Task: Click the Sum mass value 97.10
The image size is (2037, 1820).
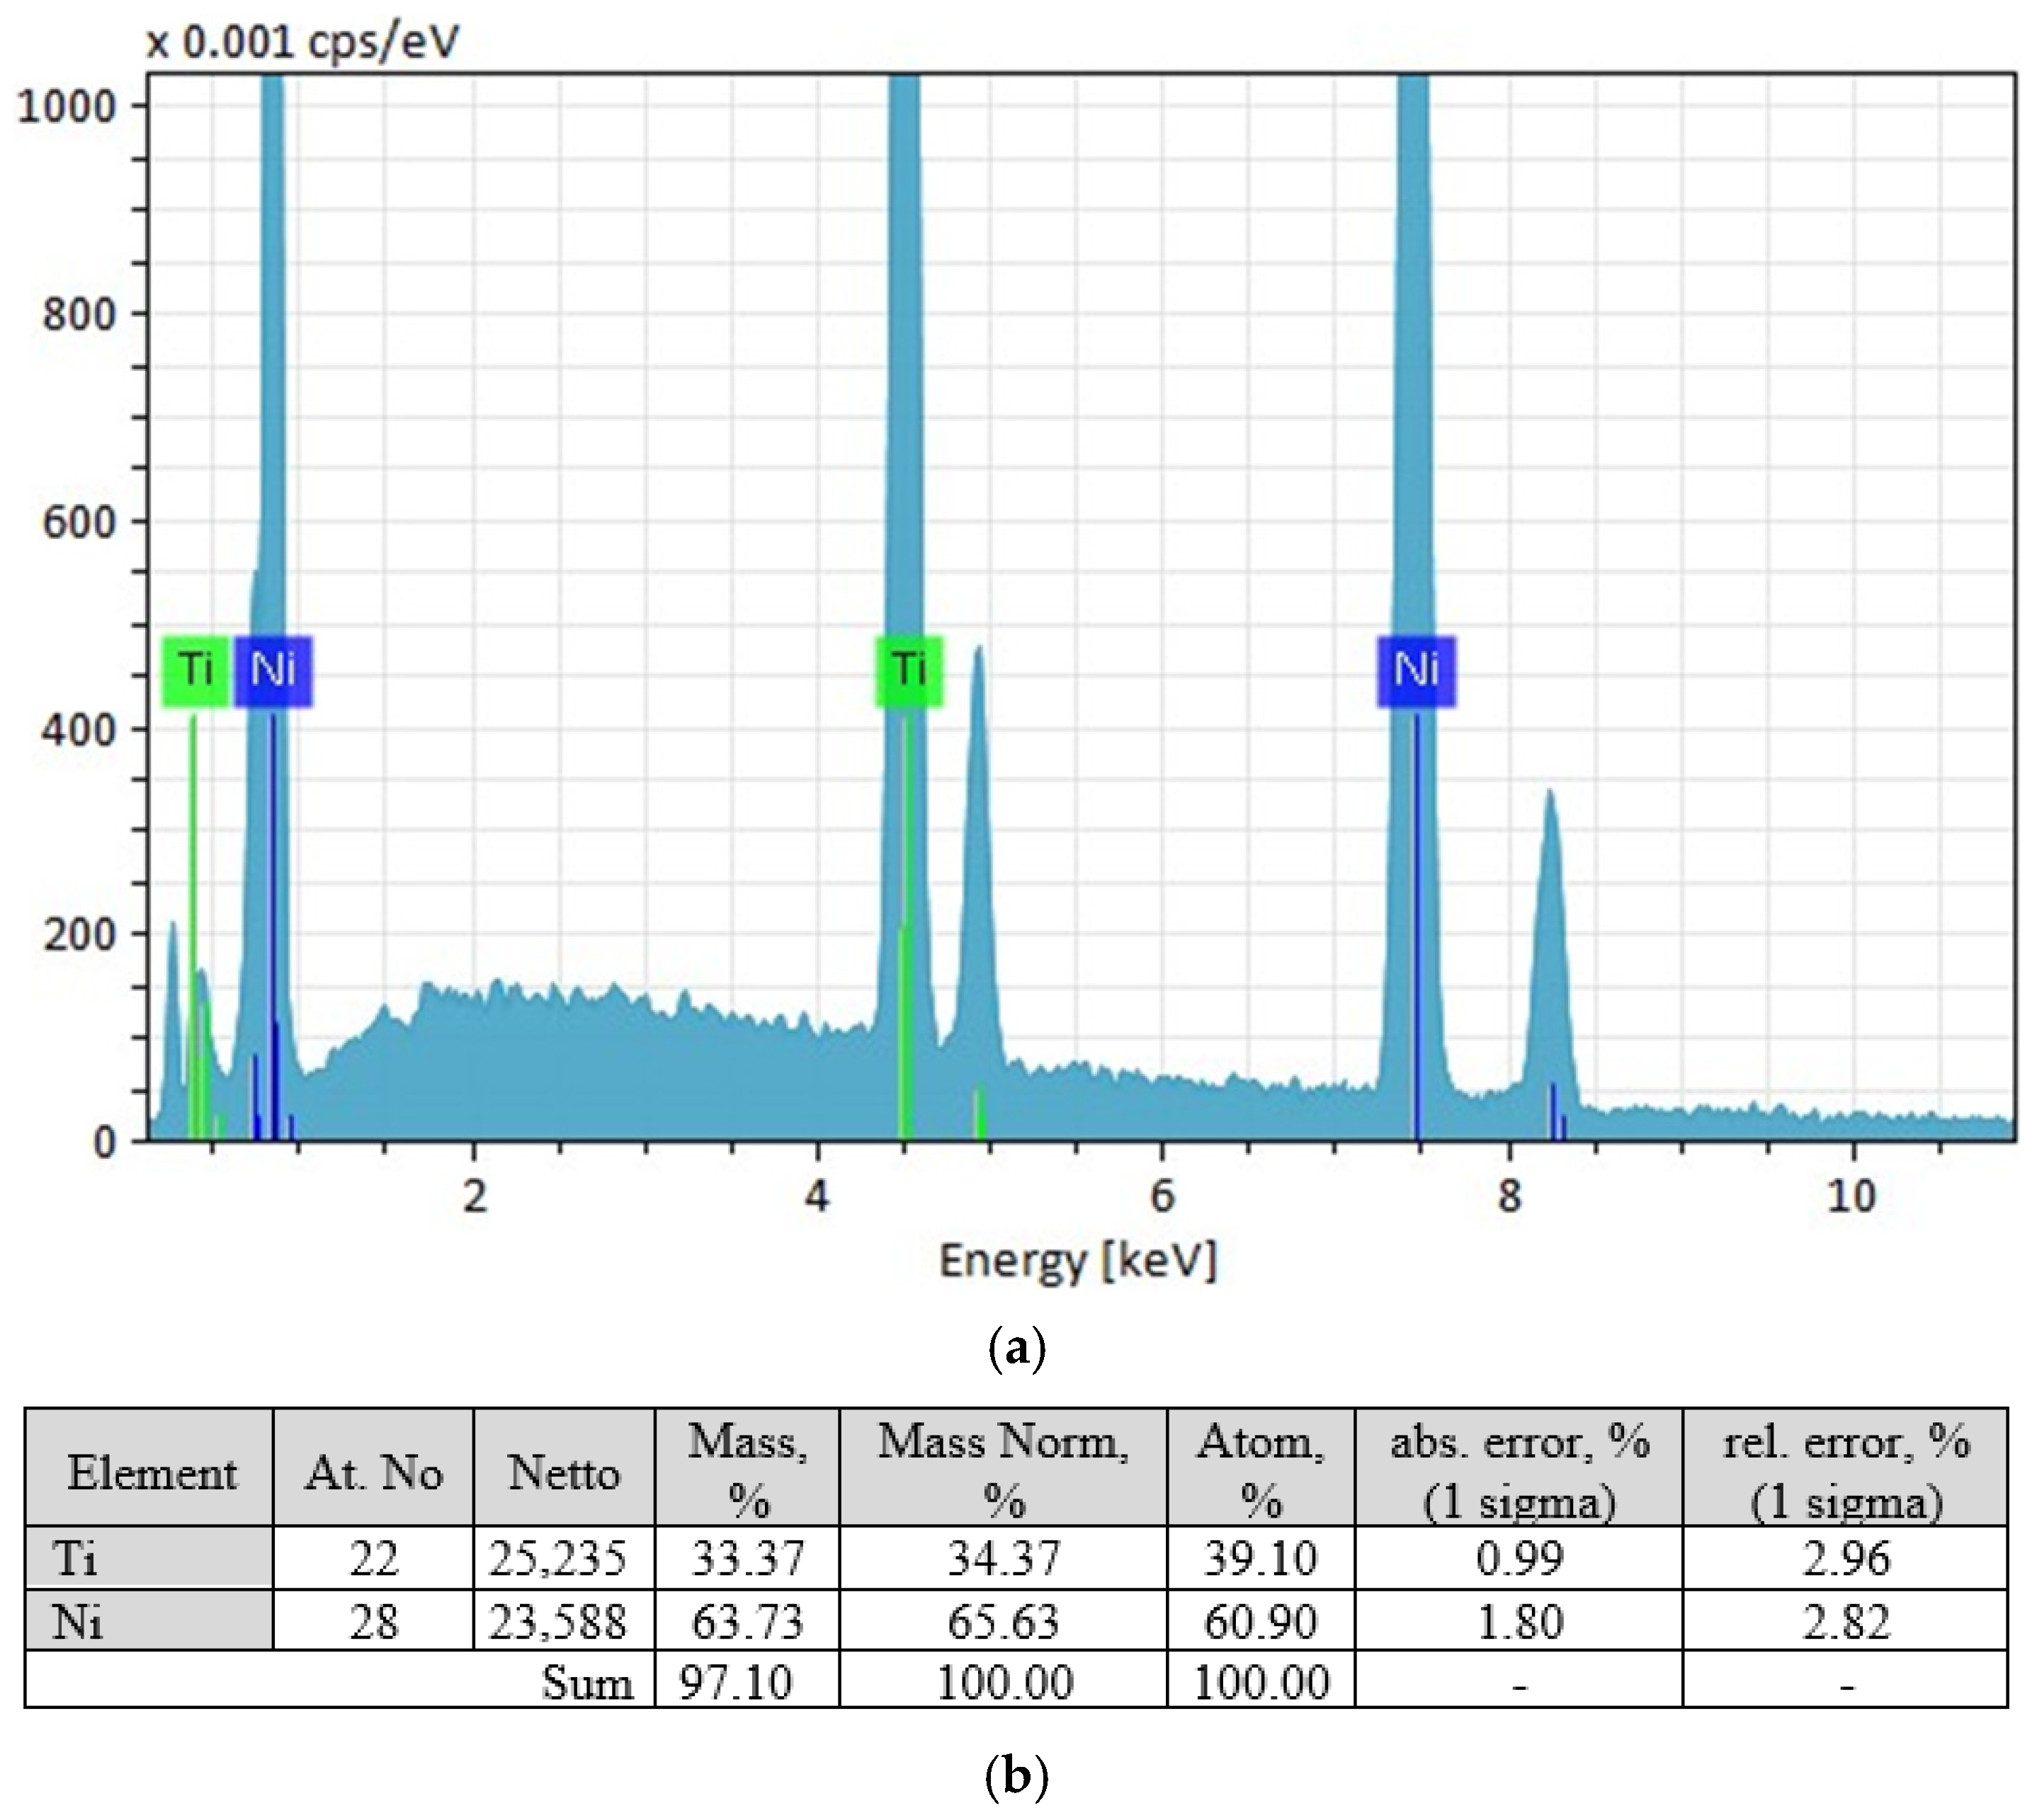Action: (x=737, y=1683)
